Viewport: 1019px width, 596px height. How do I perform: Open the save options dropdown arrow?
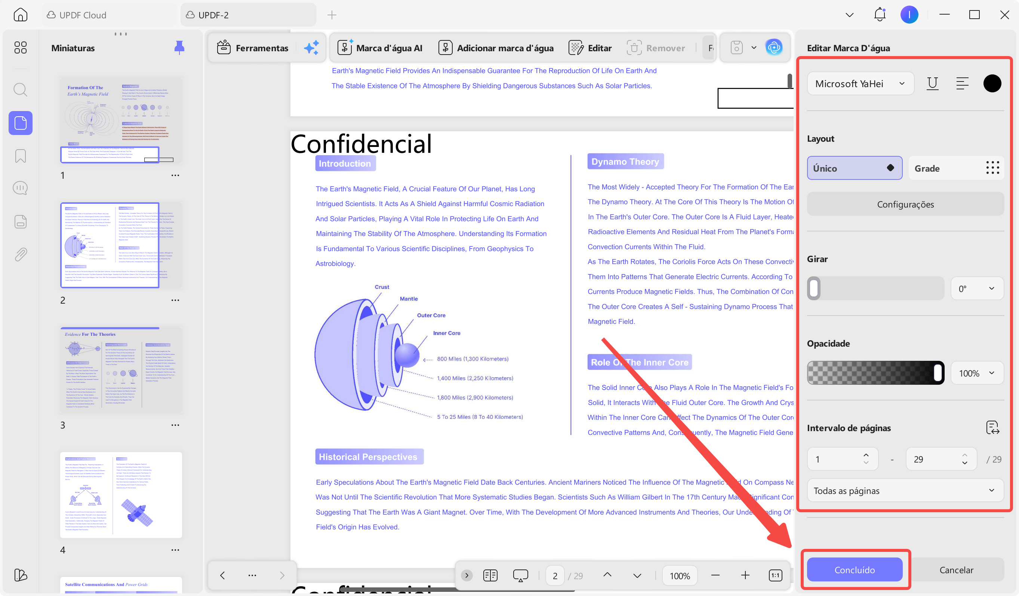coord(754,48)
